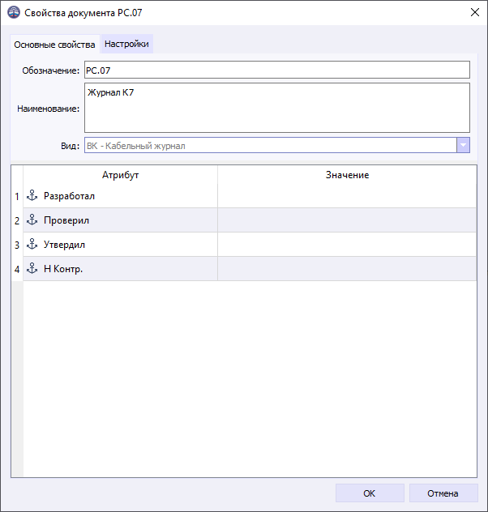
Task: Click the Наименование text area Журнал К7
Action: [277, 108]
